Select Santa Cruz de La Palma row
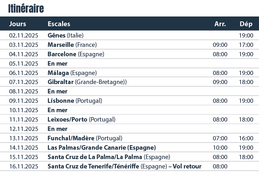Image resolution: width=259 pixels, height=172 pixels. [x=129, y=157]
